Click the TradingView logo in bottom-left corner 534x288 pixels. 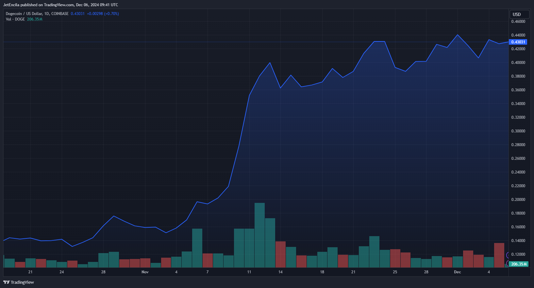pos(19,282)
